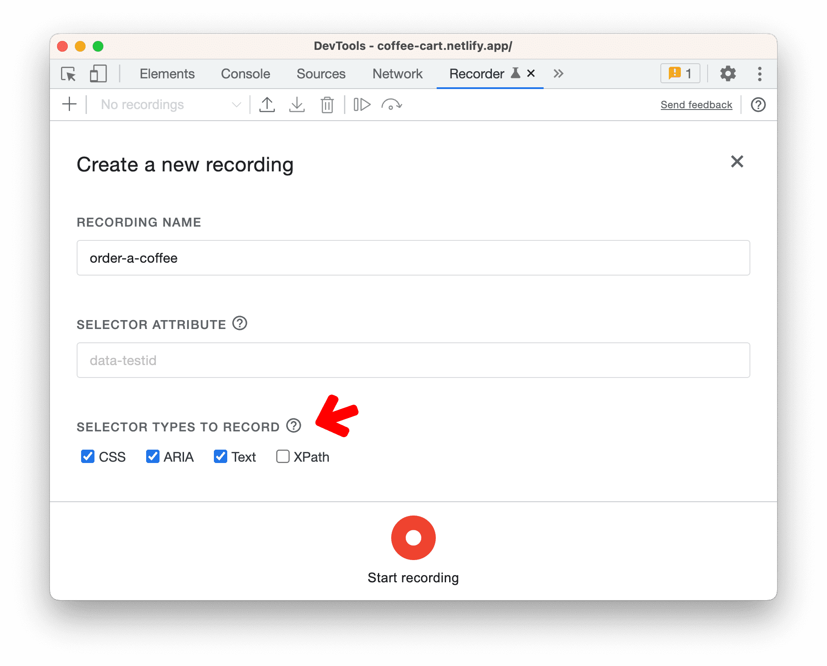Toggle the device toolbar
The height and width of the screenshot is (666, 827).
tap(98, 74)
